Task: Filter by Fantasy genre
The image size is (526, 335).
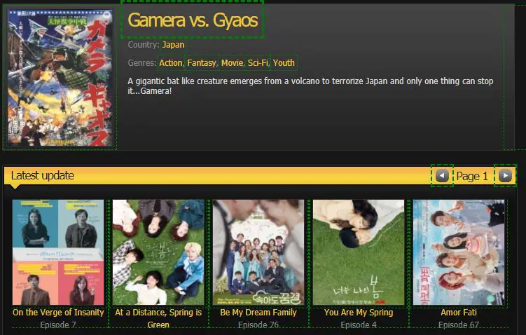Action: 201,63
